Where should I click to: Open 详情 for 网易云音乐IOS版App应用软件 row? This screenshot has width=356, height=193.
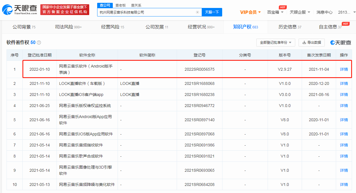click(x=344, y=134)
